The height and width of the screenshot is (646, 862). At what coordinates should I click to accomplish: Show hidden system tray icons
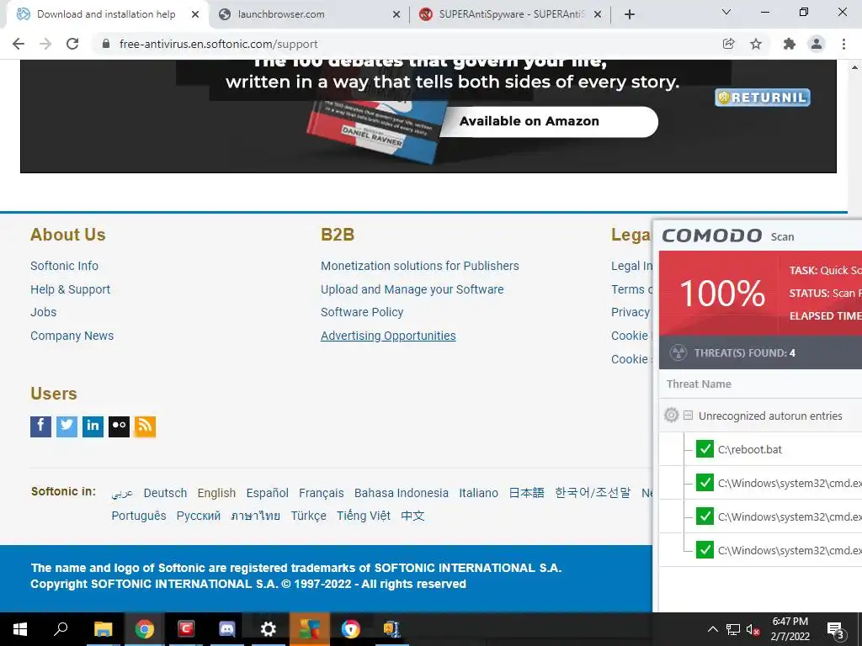point(712,629)
